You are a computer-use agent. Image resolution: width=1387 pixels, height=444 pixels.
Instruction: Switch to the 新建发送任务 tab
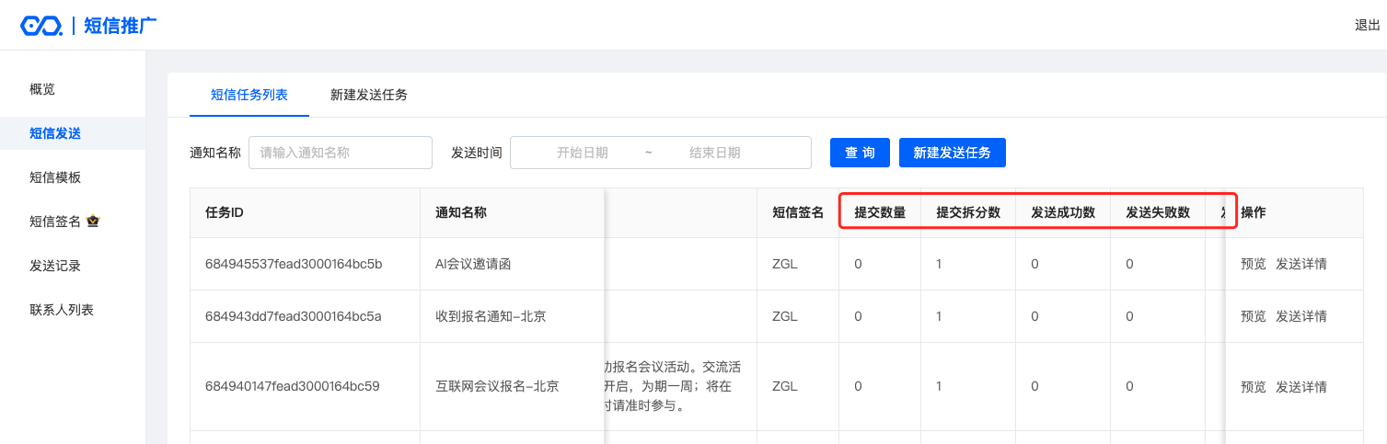368,95
